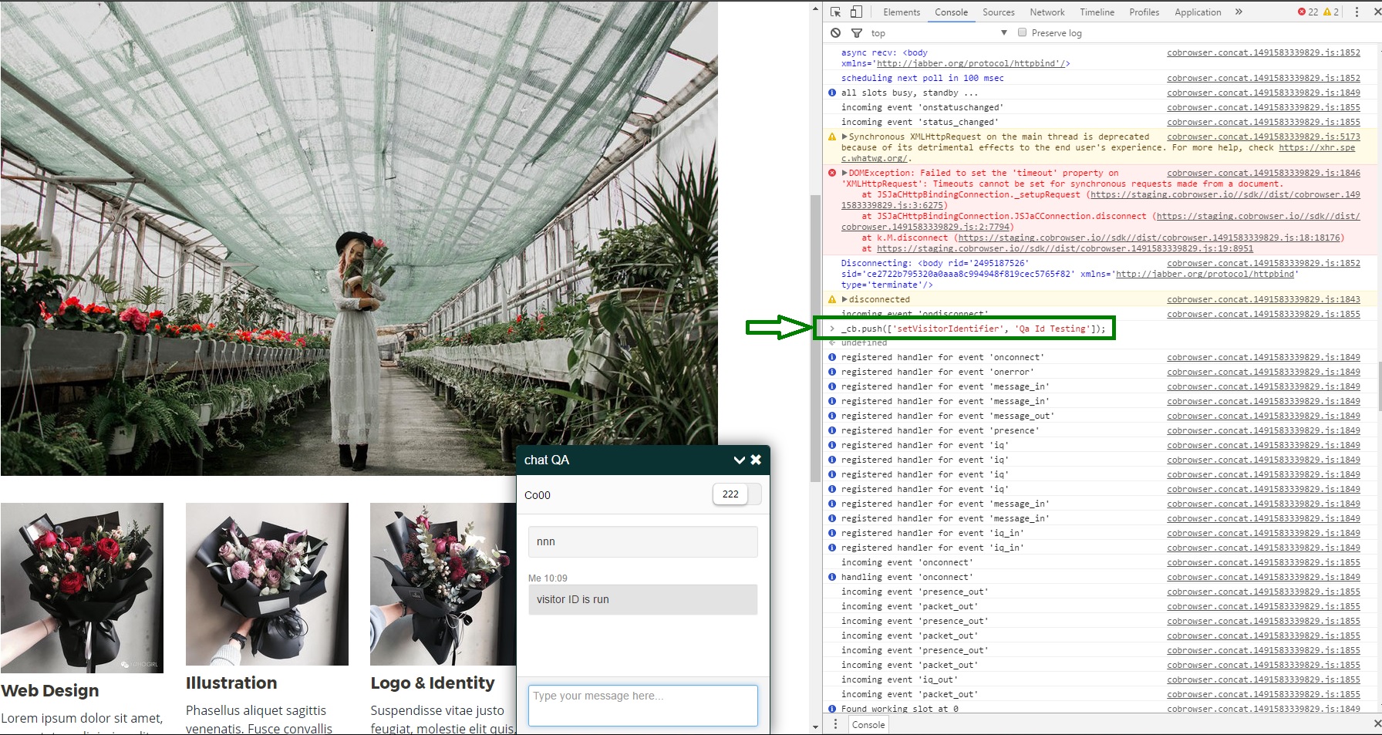Click the 'visitor ID is run' chat message

643,599
